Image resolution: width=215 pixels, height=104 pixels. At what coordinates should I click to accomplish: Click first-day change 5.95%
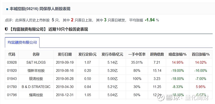tap(201, 87)
